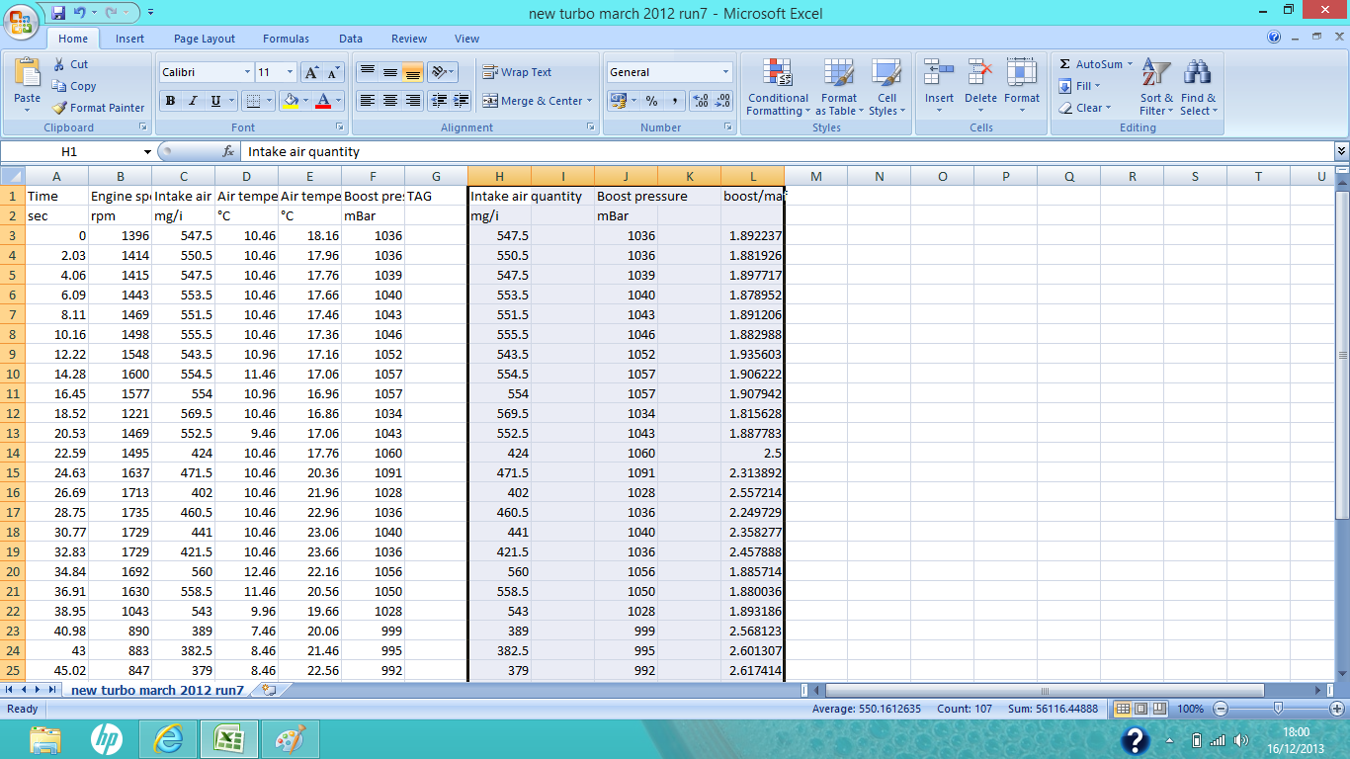Open the Name Box dropdown arrow

(147, 152)
